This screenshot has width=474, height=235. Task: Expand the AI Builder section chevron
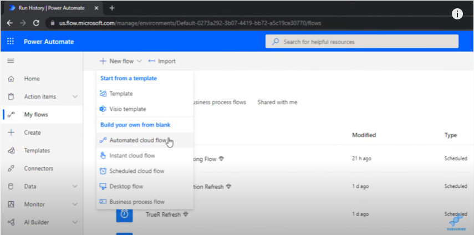coord(75,222)
